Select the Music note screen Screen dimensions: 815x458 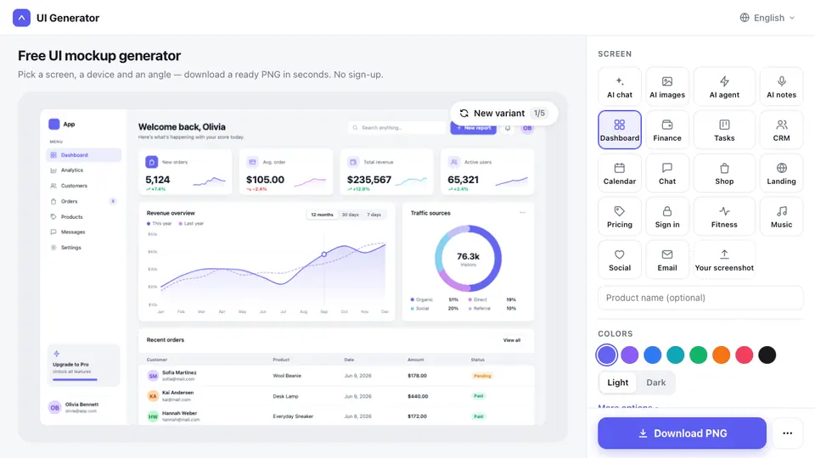pos(781,216)
